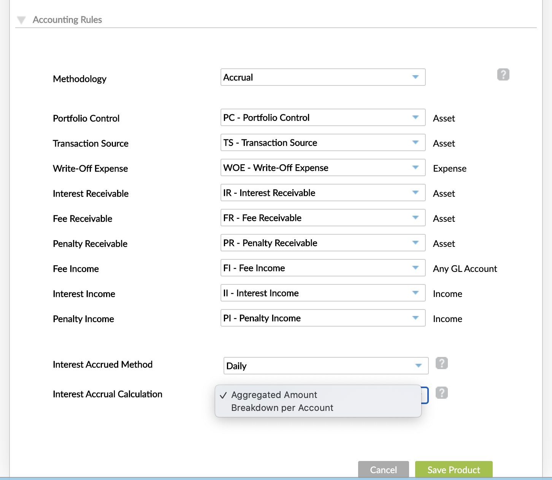Click the dropdown arrow for PI - Penalty Income
552x480 pixels.
pyautogui.click(x=416, y=318)
